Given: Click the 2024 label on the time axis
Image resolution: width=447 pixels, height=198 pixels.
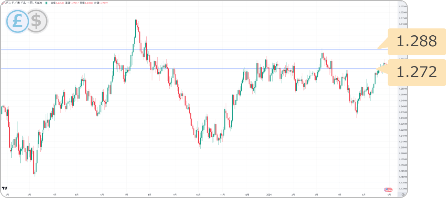Looking at the screenshot, I should (269, 195).
